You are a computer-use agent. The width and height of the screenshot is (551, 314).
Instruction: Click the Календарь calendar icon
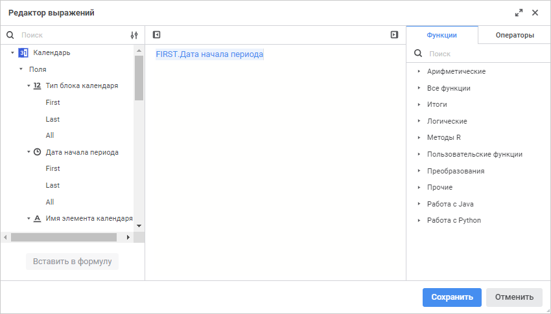[23, 52]
